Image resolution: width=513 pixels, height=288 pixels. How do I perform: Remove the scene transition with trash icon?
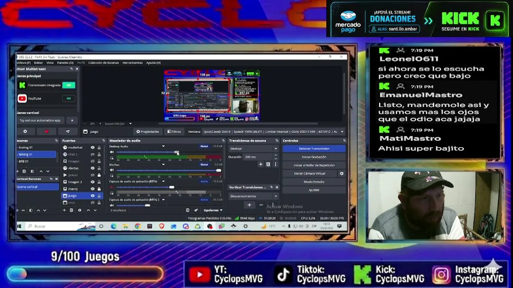click(268, 164)
